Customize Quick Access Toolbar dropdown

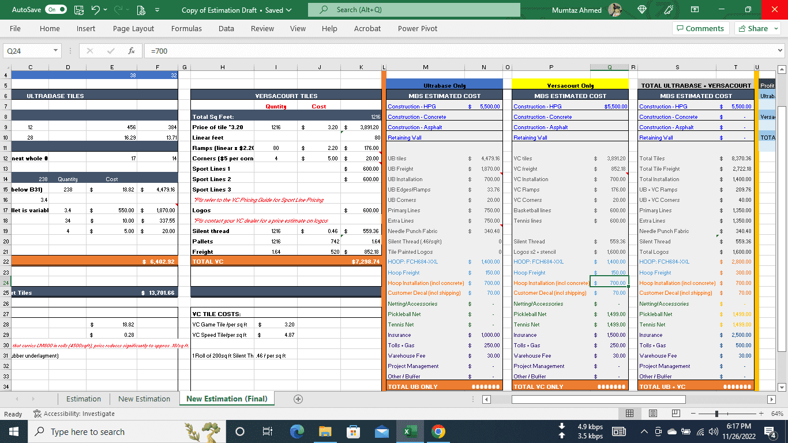[157, 10]
